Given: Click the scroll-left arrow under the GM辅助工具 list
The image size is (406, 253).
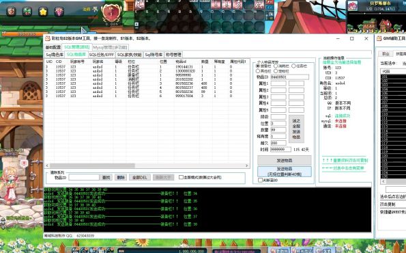Looking at the screenshot, I should [383, 181].
